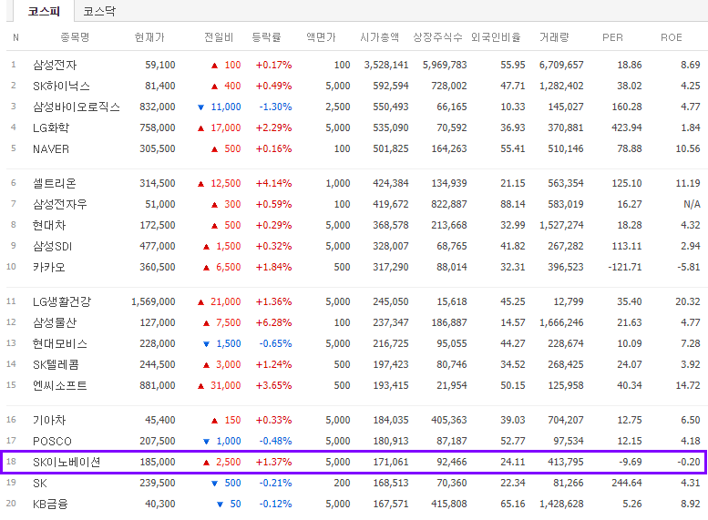Click 삼성바이오로직스 change rate -1.30%

(275, 107)
